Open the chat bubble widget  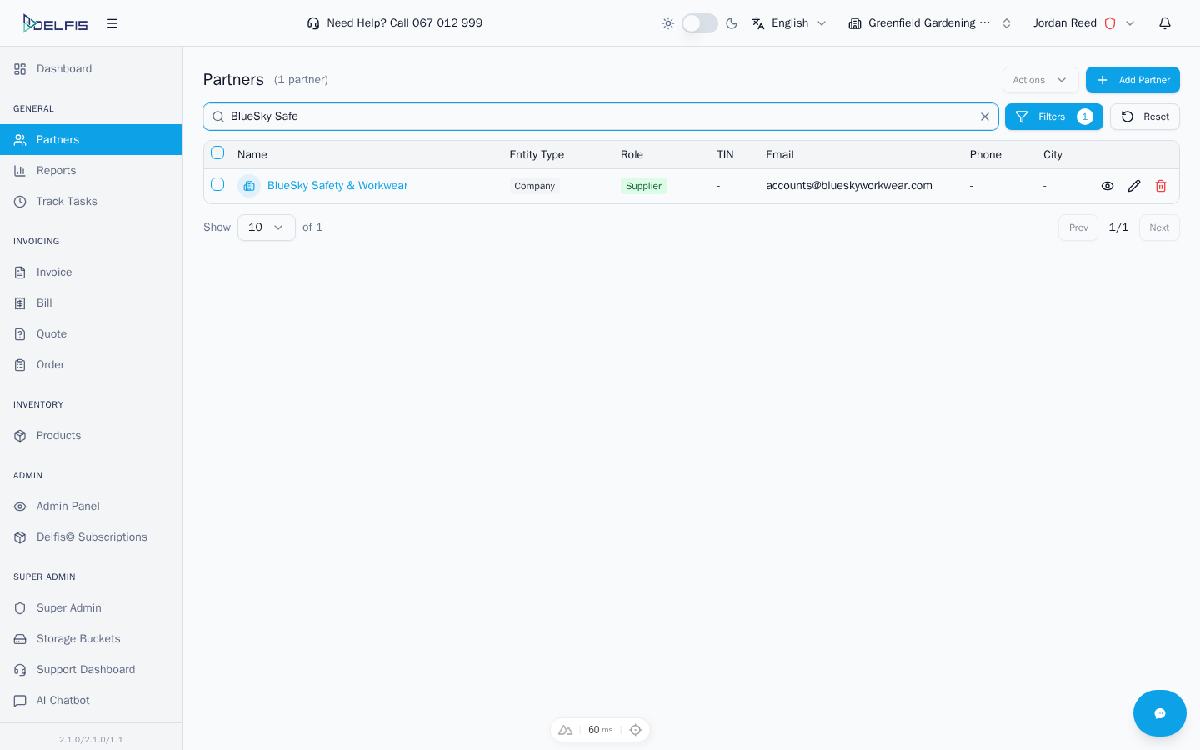pyautogui.click(x=1159, y=713)
